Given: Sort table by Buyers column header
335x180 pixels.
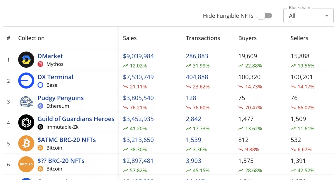Looking at the screenshot, I should coord(247,38).
